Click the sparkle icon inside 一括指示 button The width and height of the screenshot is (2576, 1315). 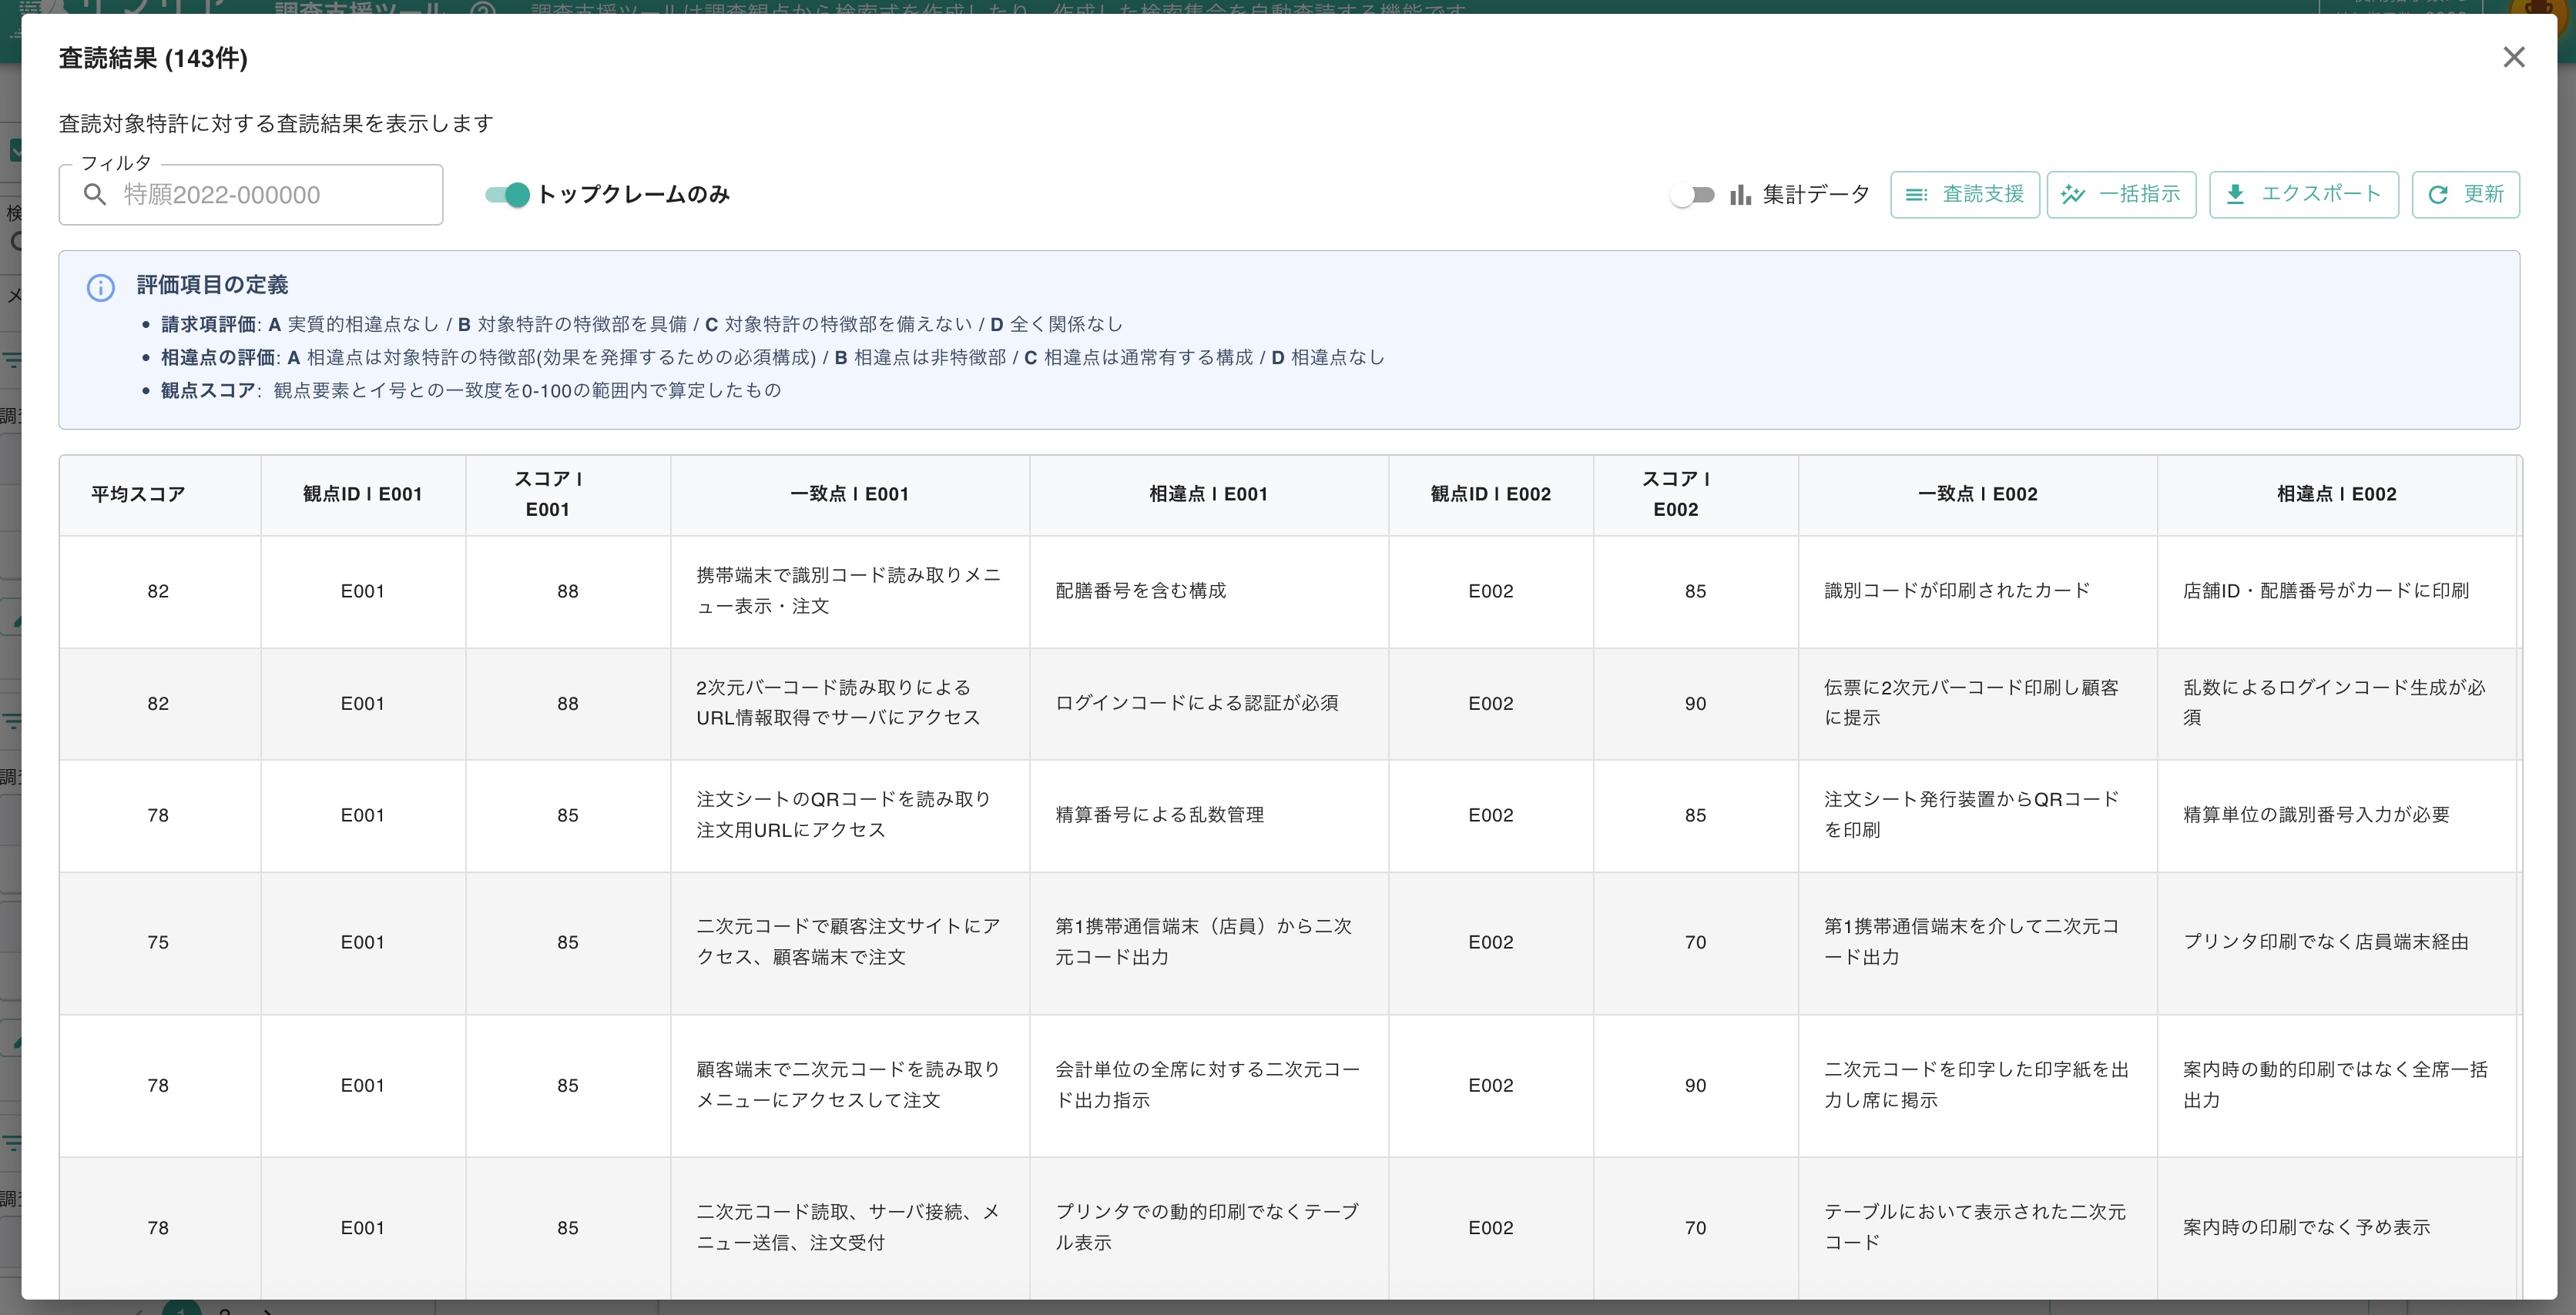pyautogui.click(x=2072, y=195)
